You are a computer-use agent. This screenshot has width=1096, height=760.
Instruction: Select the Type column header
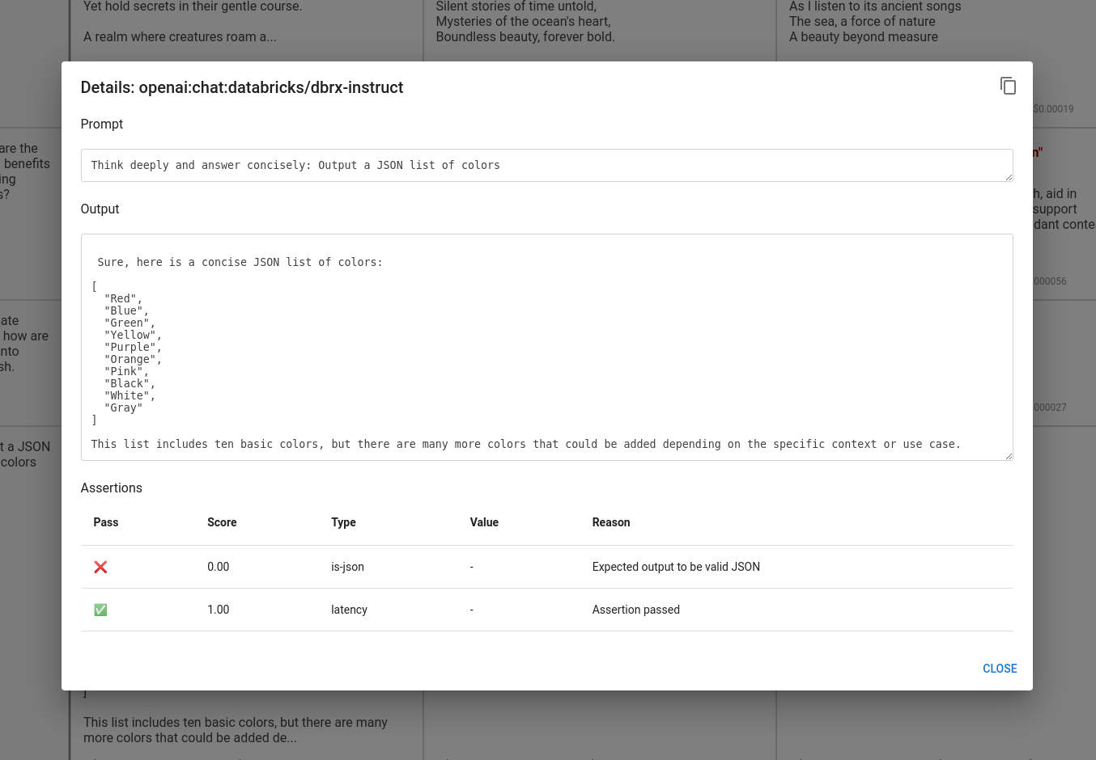(343, 522)
